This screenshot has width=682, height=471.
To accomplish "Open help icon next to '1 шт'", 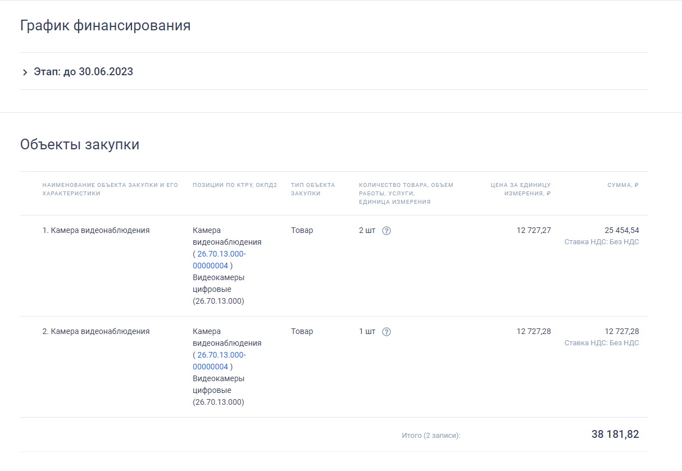I will (386, 332).
